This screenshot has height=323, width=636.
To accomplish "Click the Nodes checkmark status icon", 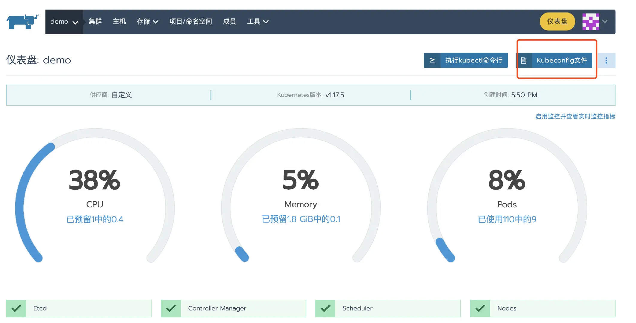I will coord(480,308).
